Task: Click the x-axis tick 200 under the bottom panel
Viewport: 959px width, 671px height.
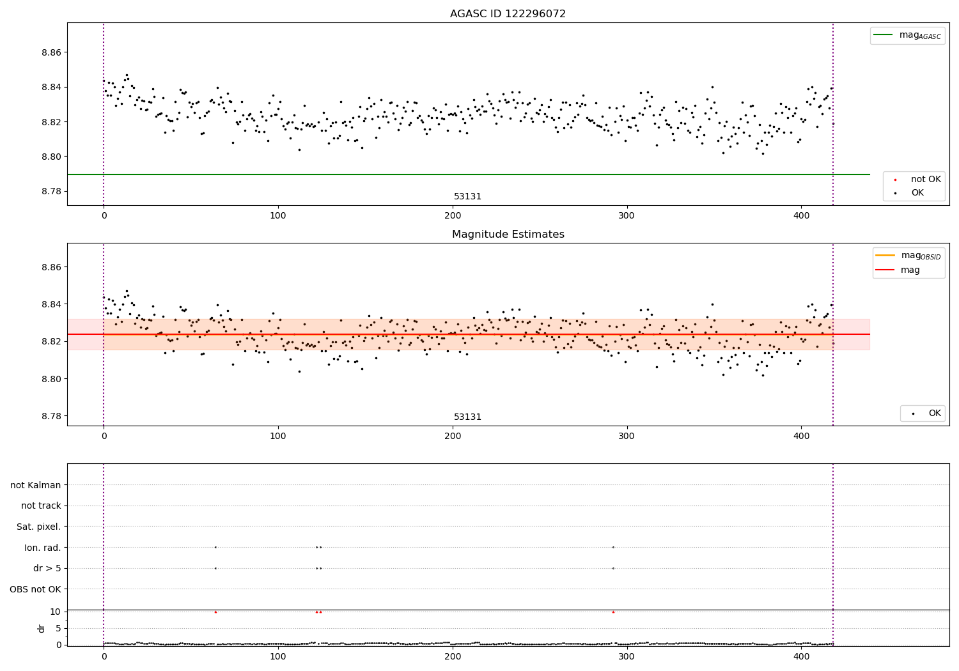Action: point(453,656)
